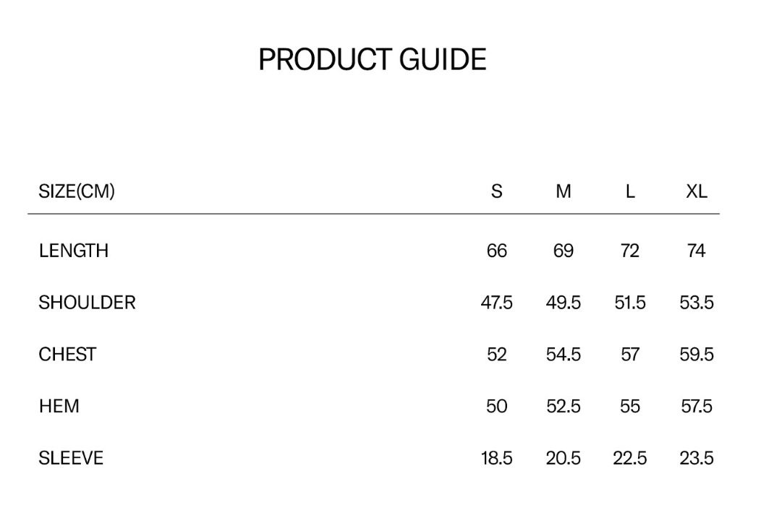Select the SIZE(CM) header label
The height and width of the screenshot is (507, 761).
pos(77,191)
